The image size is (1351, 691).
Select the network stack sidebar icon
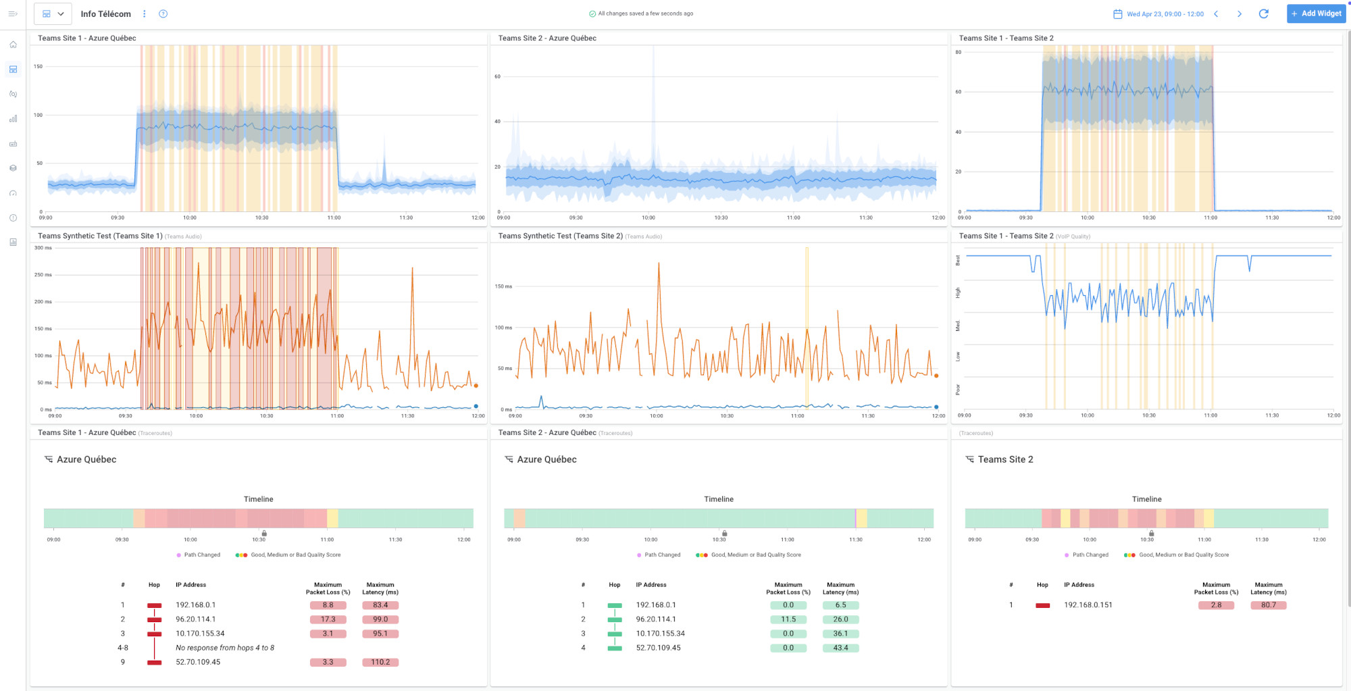(x=12, y=168)
